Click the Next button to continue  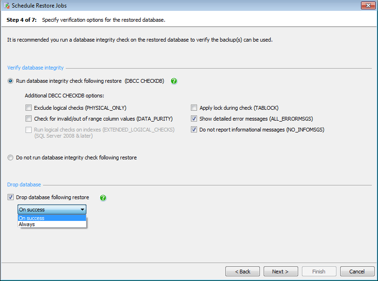point(281,271)
